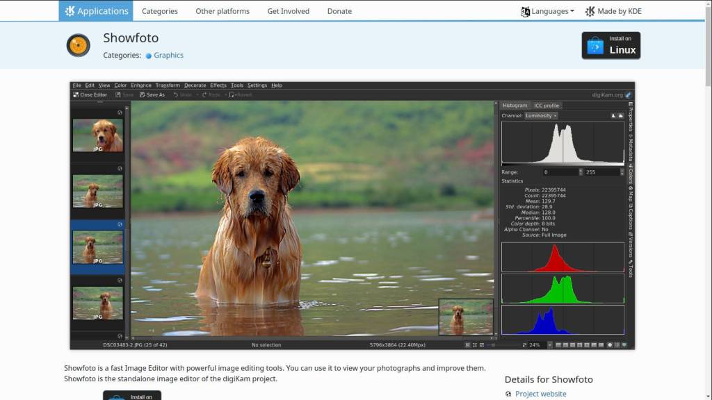Screen dimensions: 712x400
Task: Click the green histogram graph
Action: 563,288
